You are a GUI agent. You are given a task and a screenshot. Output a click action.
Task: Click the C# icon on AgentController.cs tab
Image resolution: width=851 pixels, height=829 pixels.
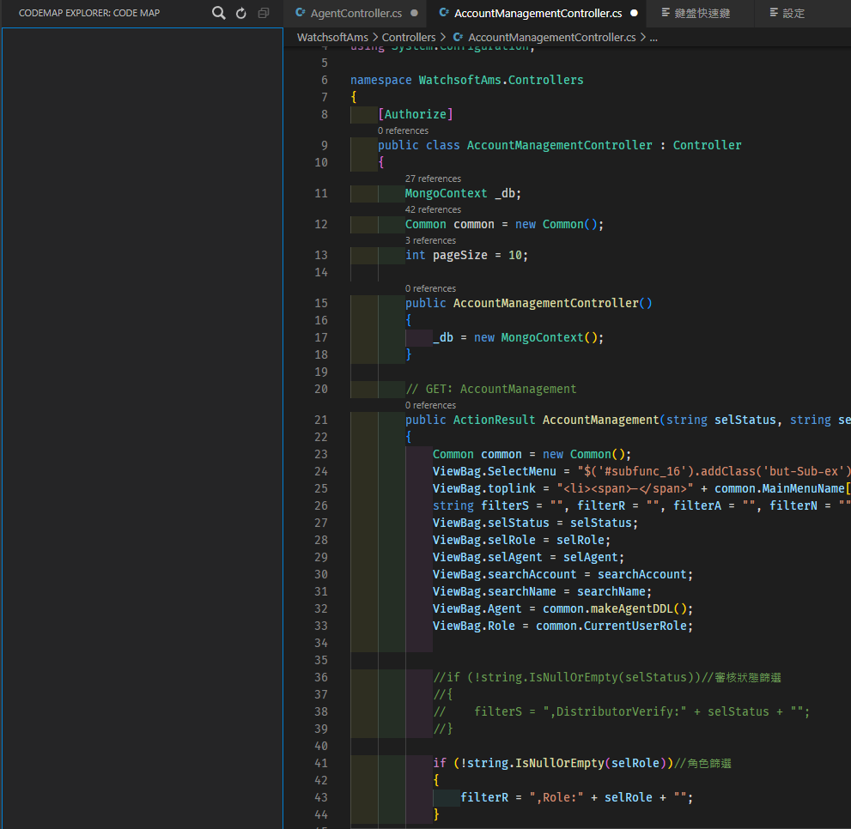pyautogui.click(x=299, y=14)
